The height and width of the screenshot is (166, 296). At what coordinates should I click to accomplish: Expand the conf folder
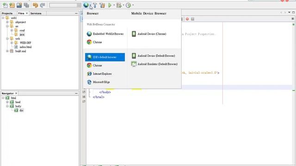12,30
